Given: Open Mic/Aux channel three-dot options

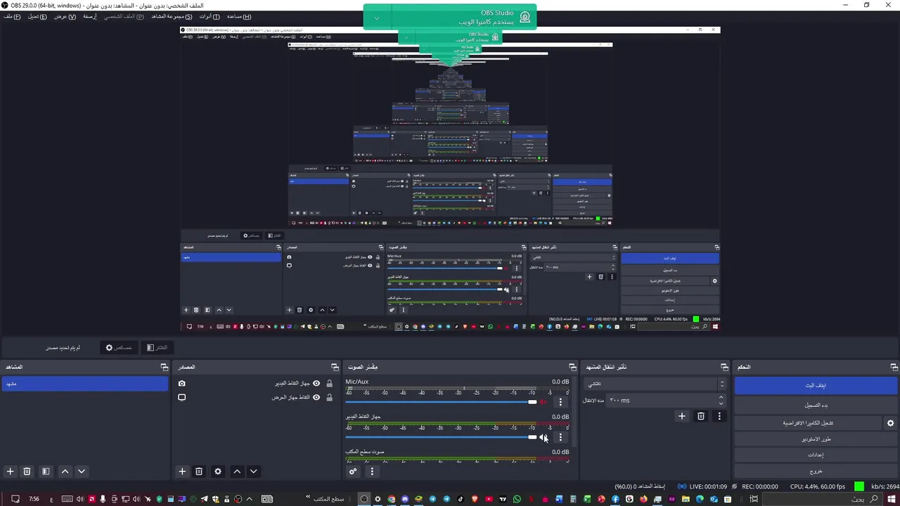Looking at the screenshot, I should [x=560, y=402].
